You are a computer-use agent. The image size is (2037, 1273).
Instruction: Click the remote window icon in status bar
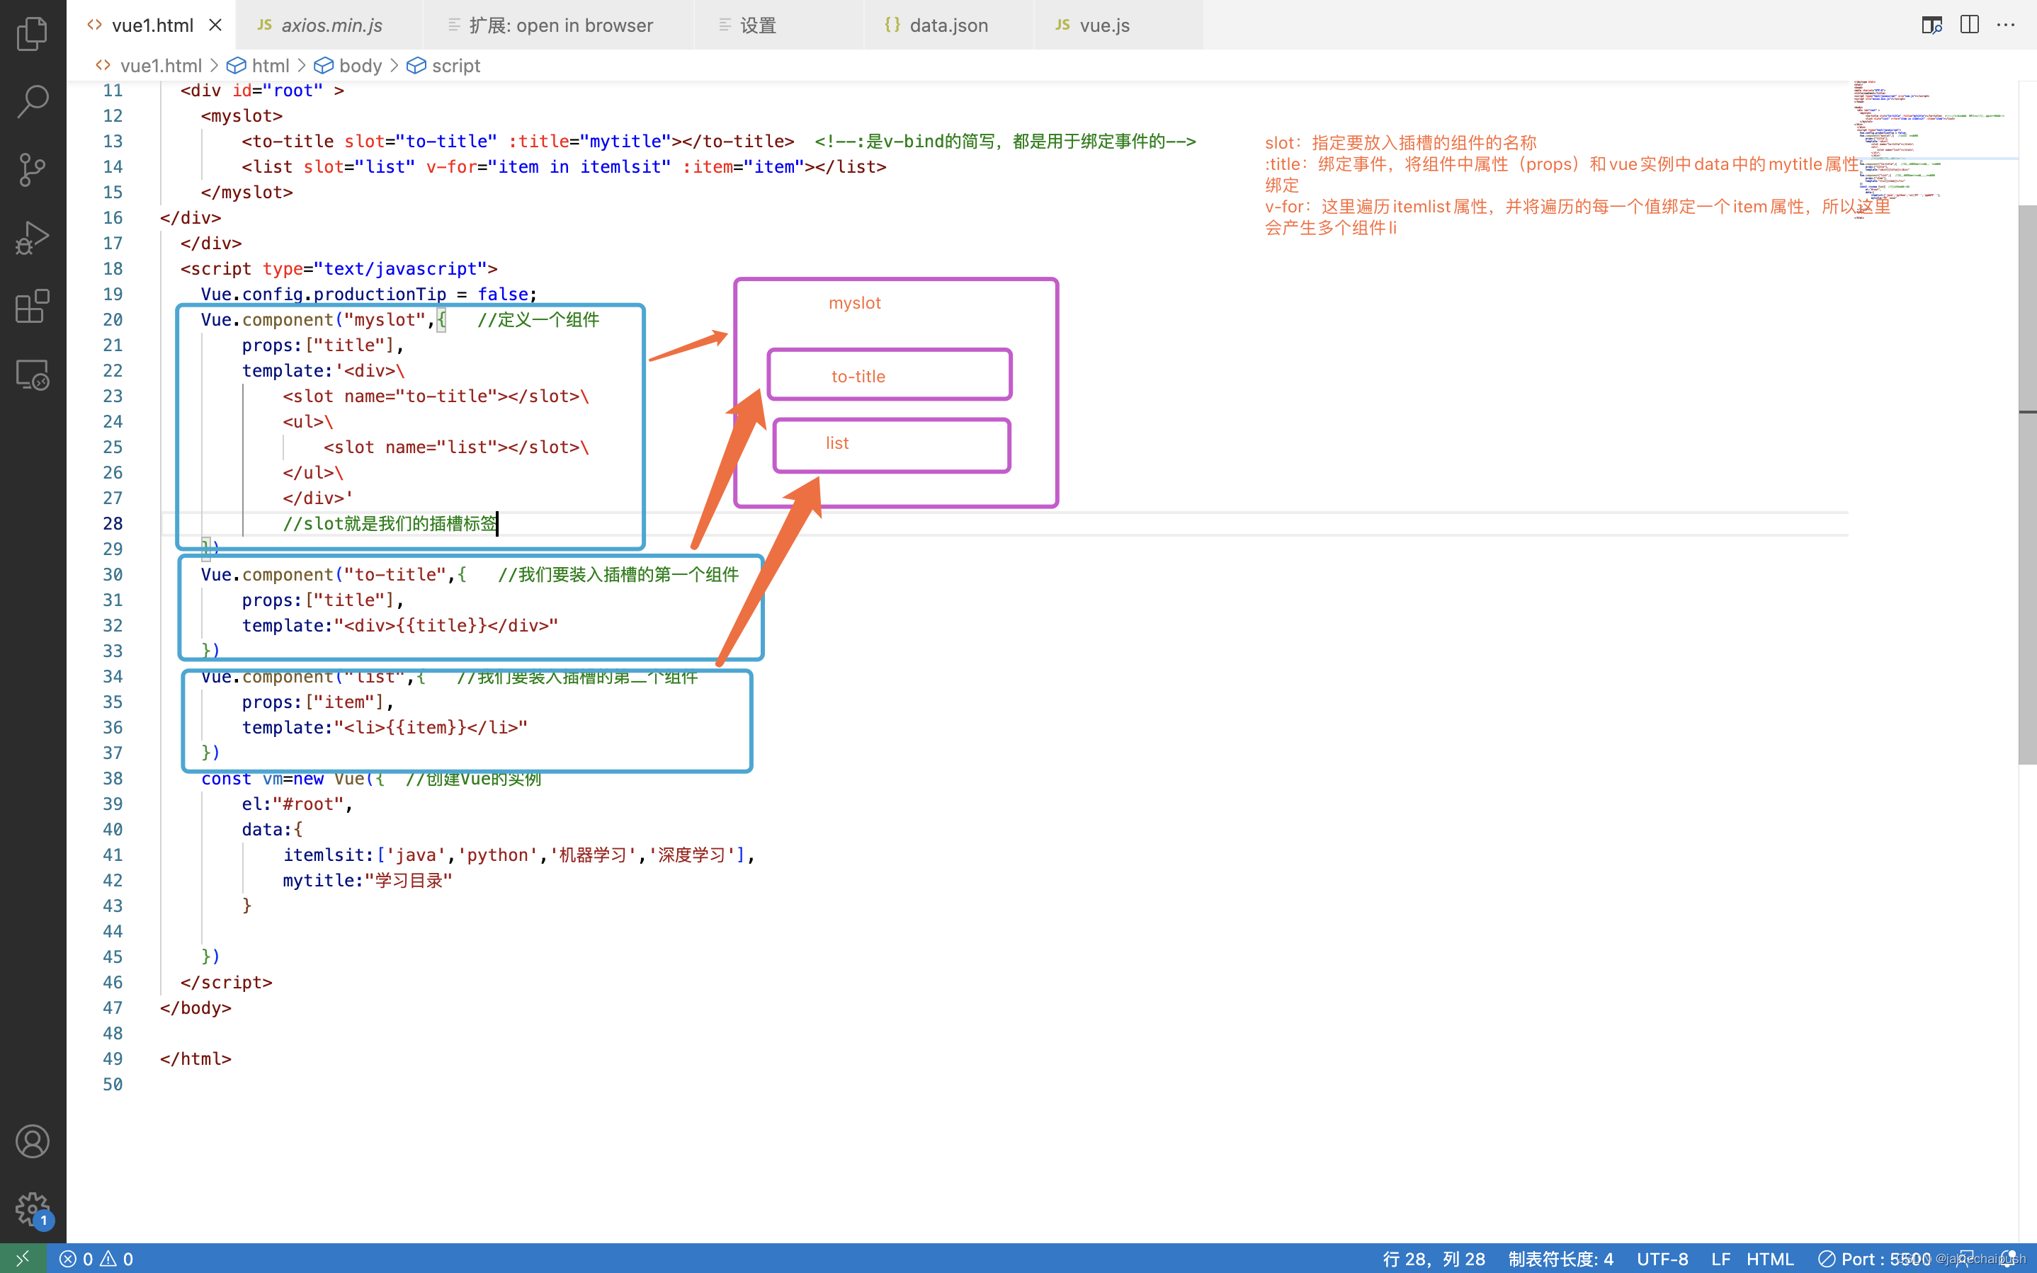(x=23, y=1258)
